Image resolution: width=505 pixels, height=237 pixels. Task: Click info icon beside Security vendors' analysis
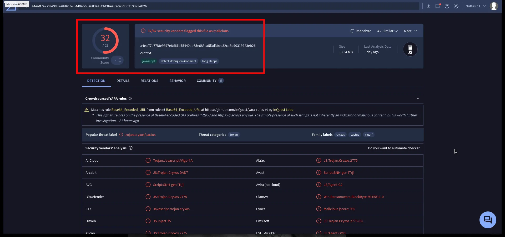pos(131,148)
